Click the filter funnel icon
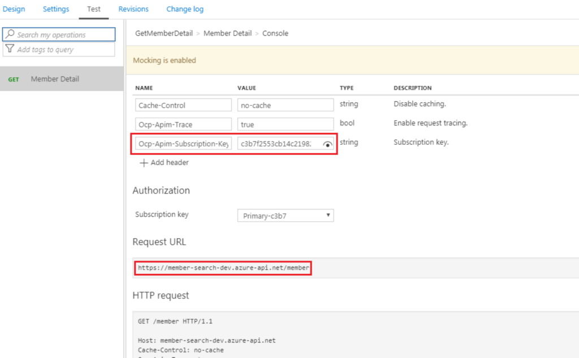 [x=10, y=49]
